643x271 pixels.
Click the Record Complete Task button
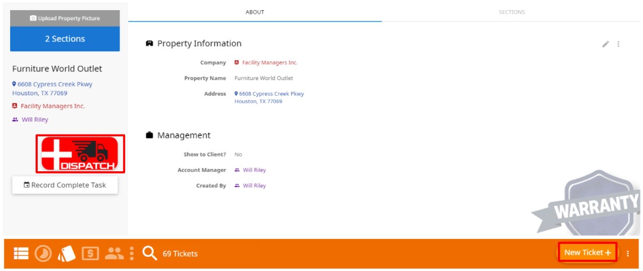(x=65, y=185)
